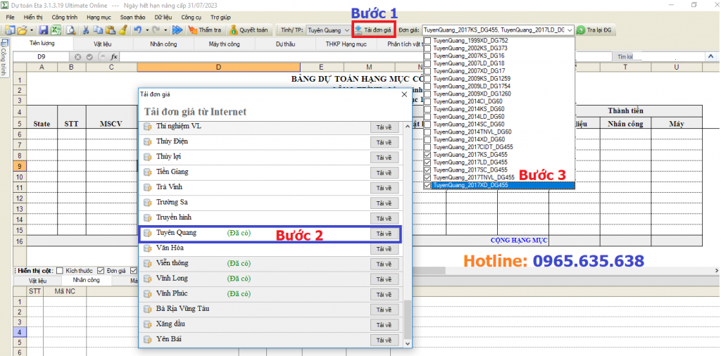Open the Tỉnh/TP Tuyên Quang dropdown
721x356 pixels.
(x=345, y=30)
